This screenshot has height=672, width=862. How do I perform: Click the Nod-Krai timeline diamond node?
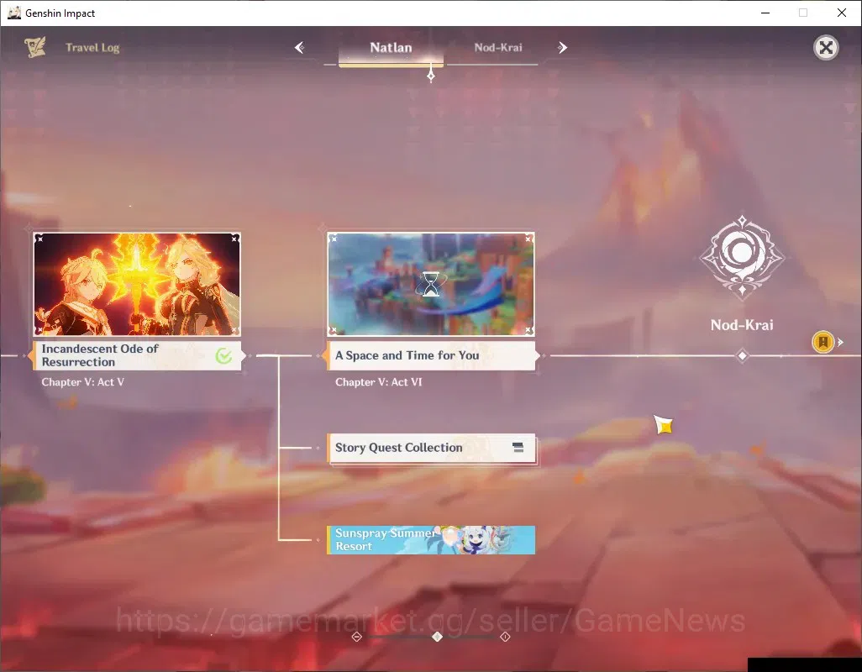tap(742, 356)
